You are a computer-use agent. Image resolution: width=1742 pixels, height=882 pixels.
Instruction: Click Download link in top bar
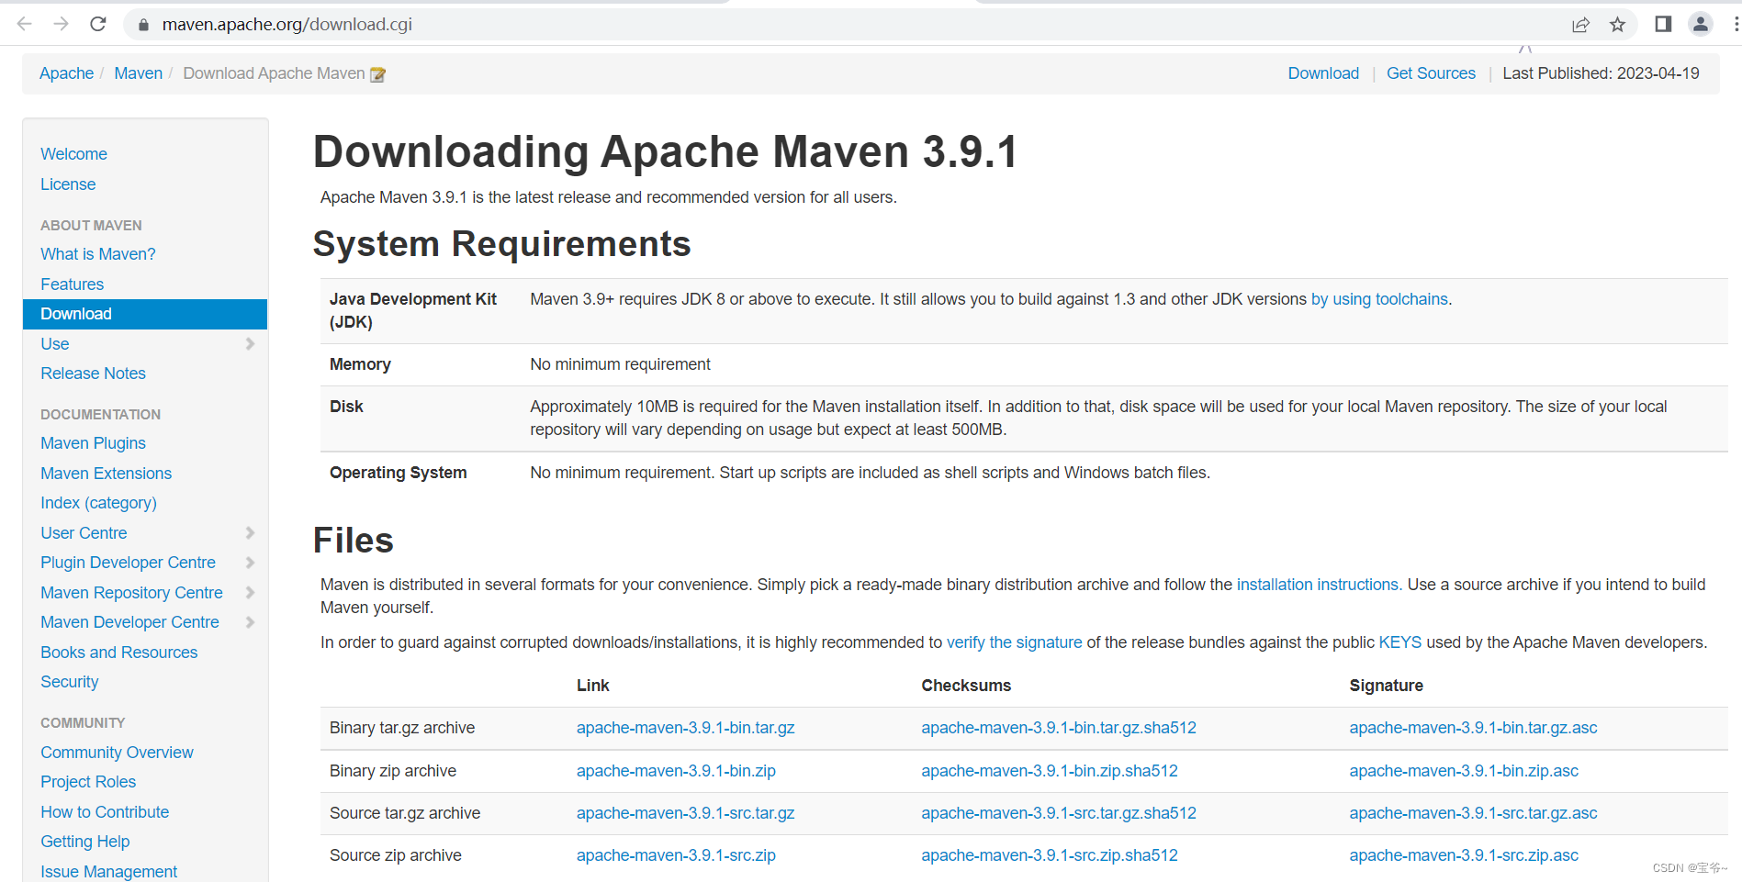pos(1323,73)
